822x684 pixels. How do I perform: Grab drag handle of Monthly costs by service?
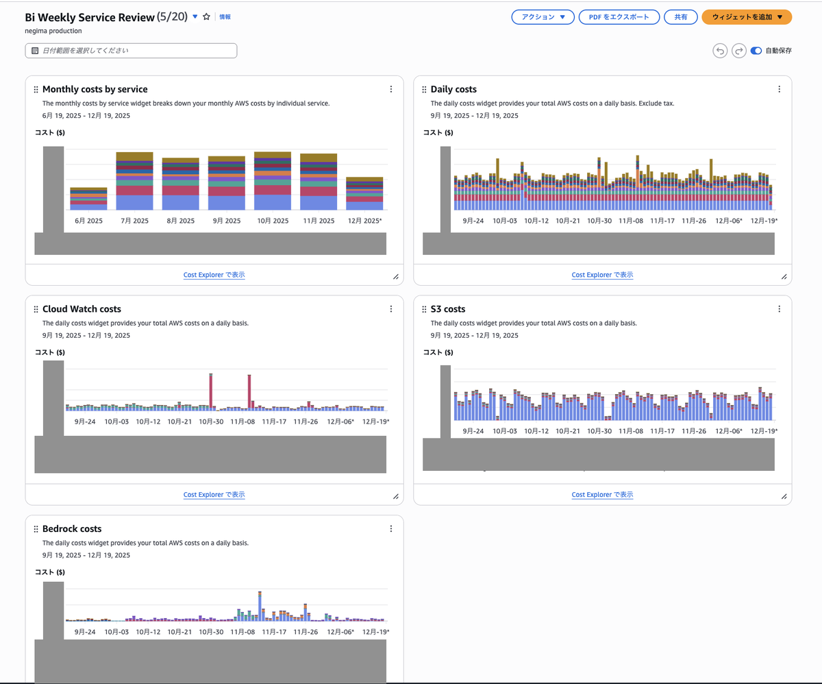[36, 89]
